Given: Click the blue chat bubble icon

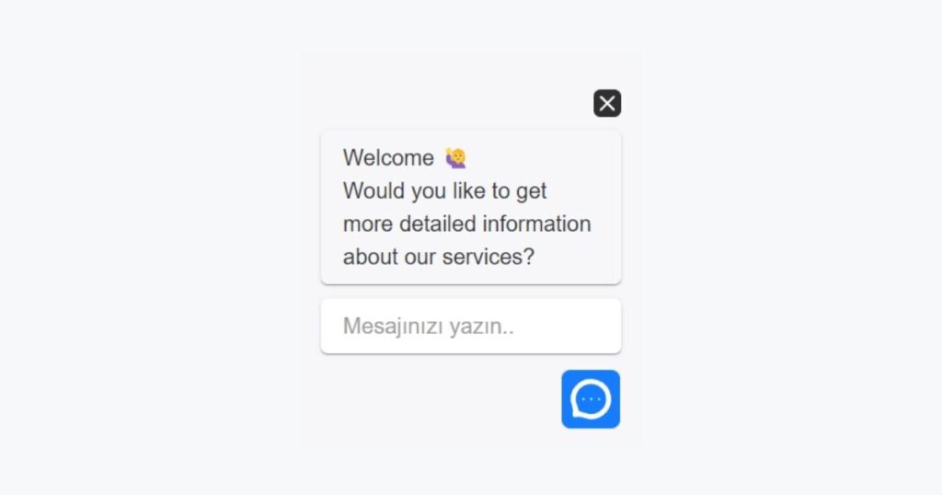Looking at the screenshot, I should point(591,399).
